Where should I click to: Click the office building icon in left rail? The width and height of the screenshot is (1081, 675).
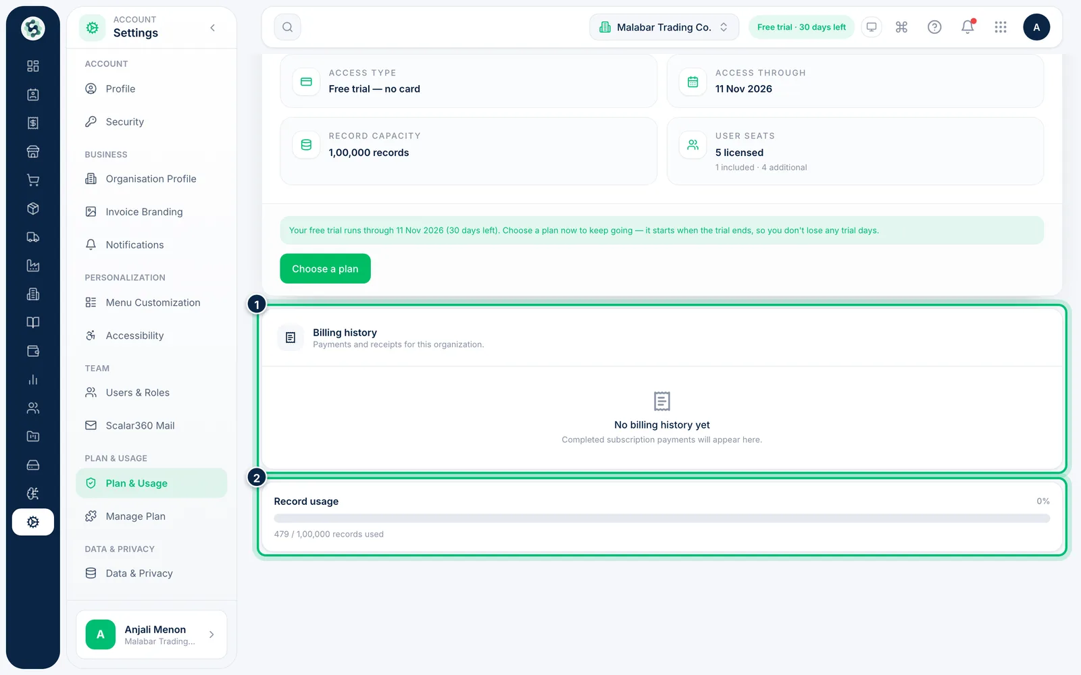click(32, 294)
